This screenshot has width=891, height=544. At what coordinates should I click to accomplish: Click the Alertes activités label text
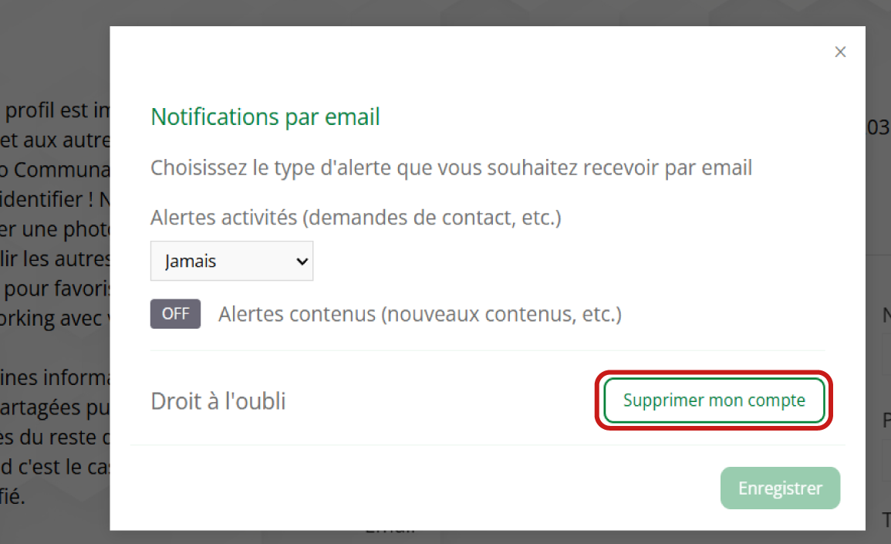(x=224, y=218)
